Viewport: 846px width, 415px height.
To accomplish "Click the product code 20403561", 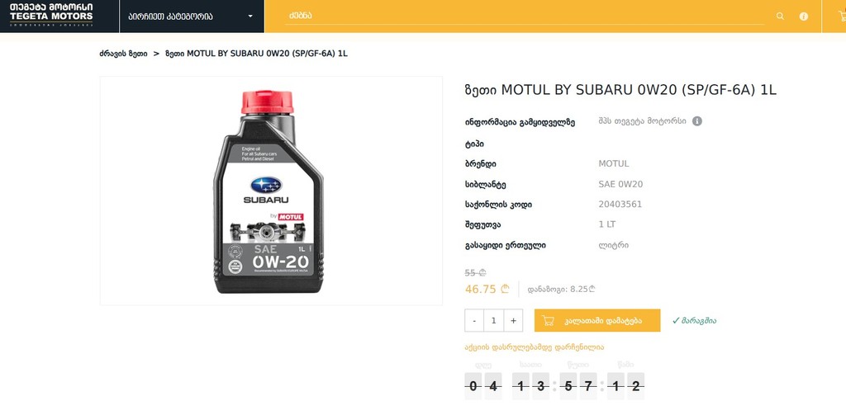I will point(620,205).
